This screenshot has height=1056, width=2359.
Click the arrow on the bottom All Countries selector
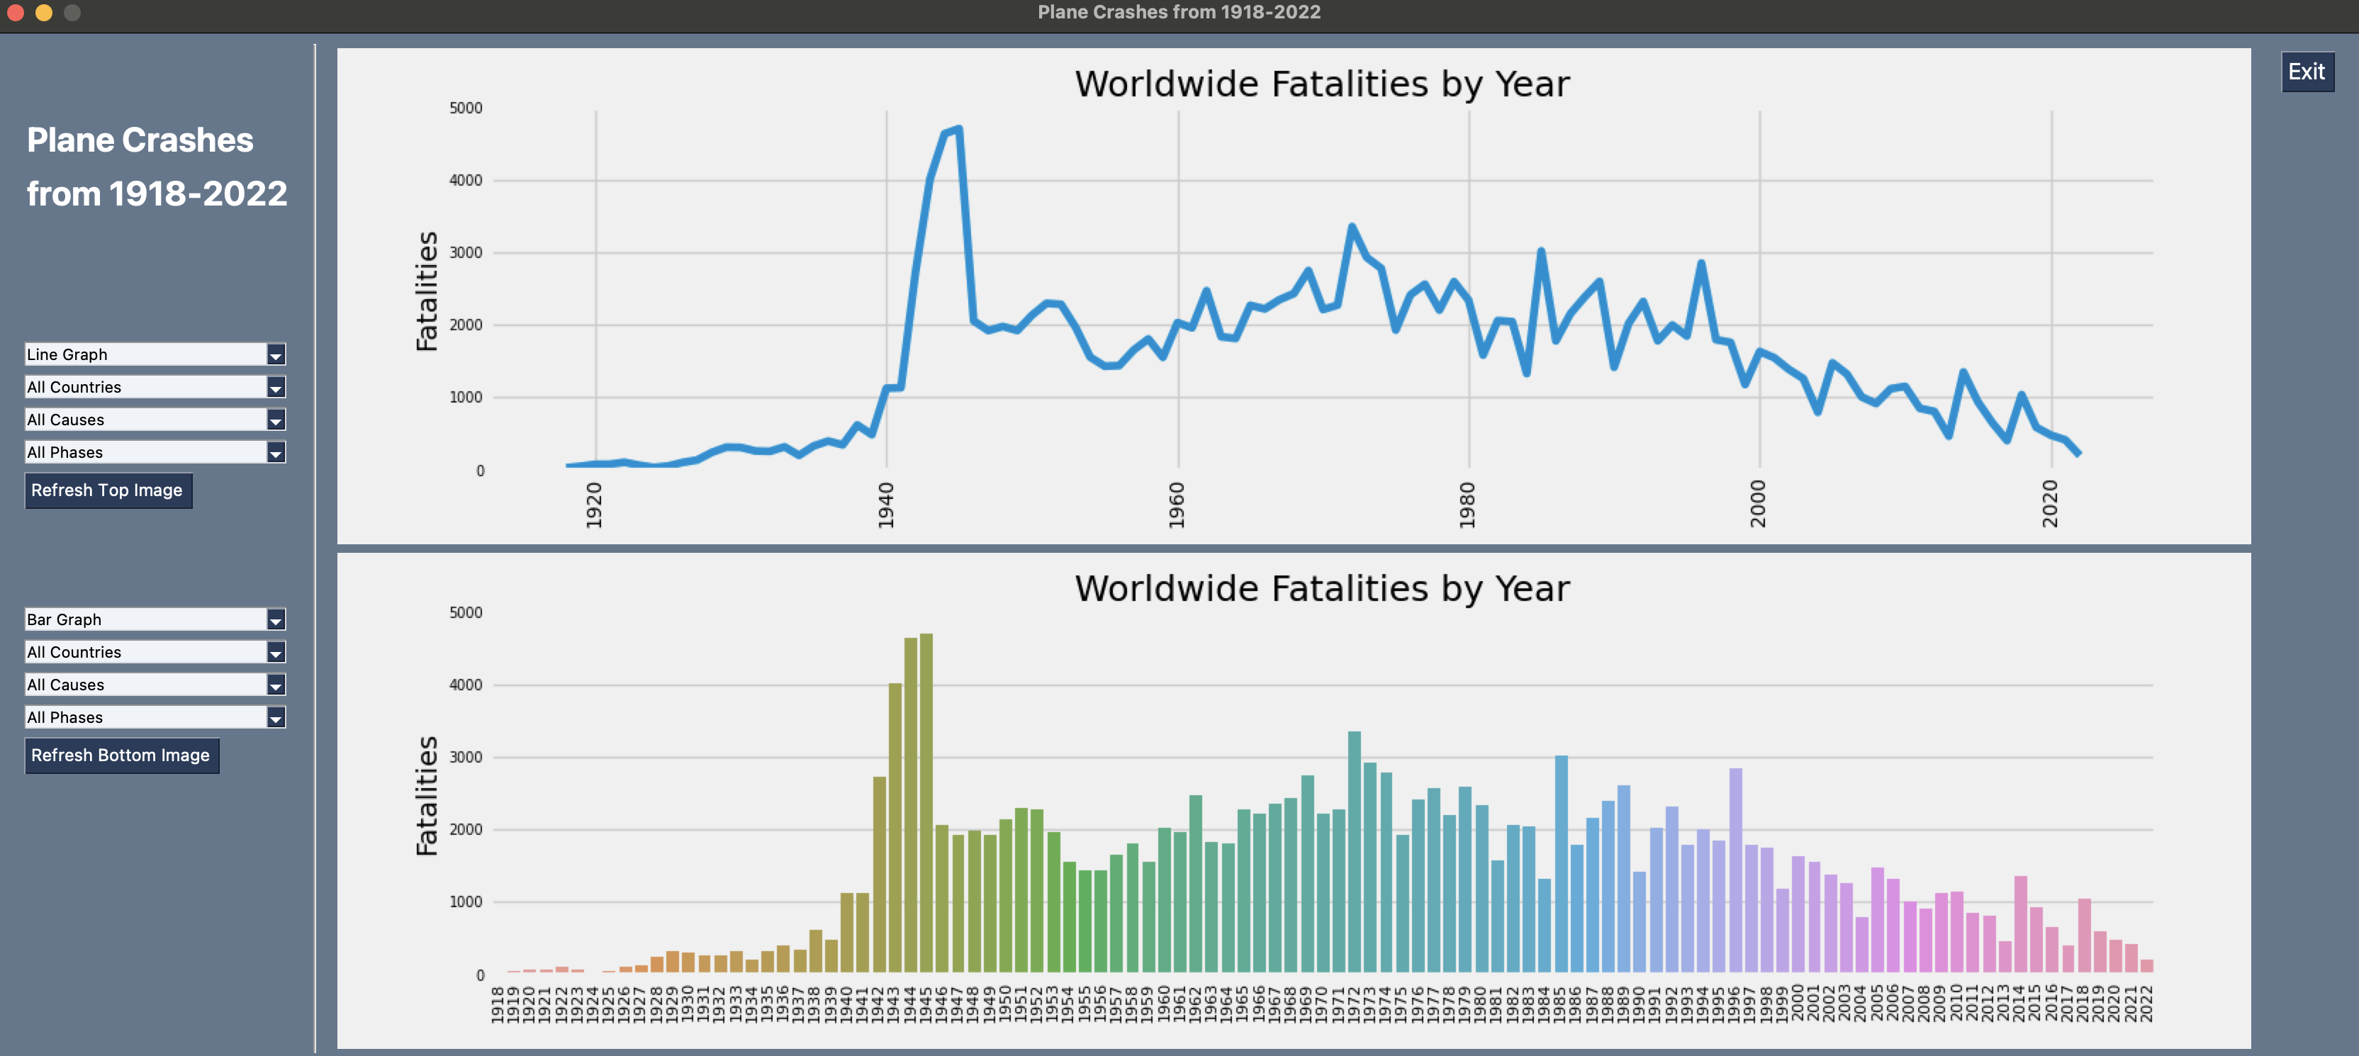276,652
